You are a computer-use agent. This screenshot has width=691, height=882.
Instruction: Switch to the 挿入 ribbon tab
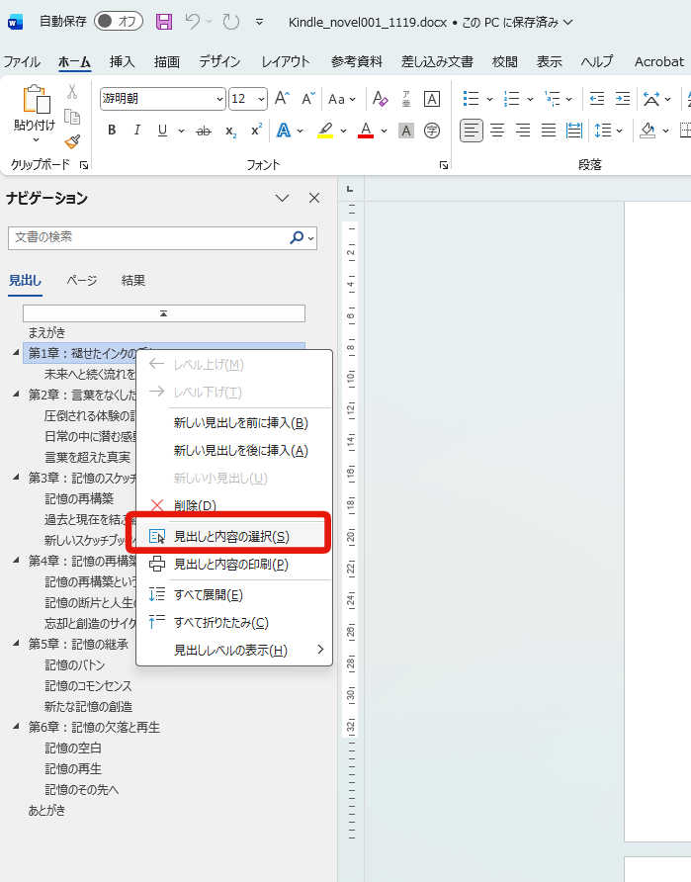pyautogui.click(x=122, y=61)
